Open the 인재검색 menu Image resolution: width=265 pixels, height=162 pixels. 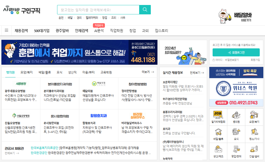tap(81, 31)
